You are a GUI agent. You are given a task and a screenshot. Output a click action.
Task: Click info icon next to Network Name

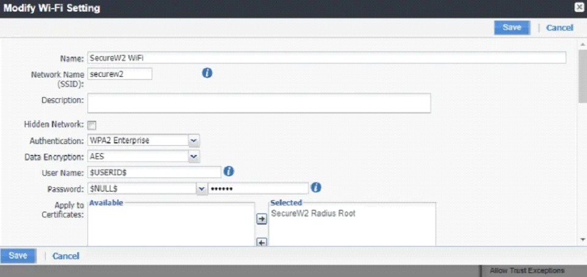click(207, 73)
